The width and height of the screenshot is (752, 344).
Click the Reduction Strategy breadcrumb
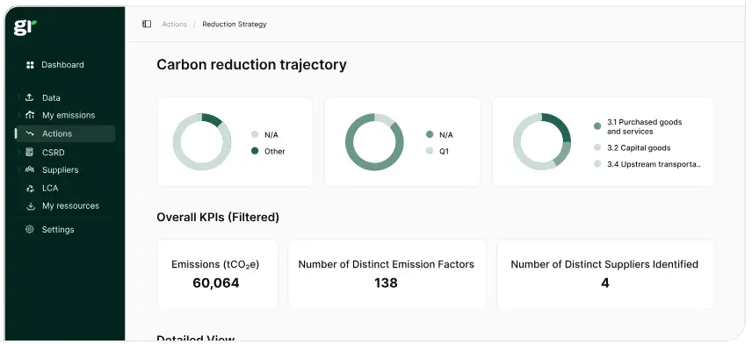(234, 24)
